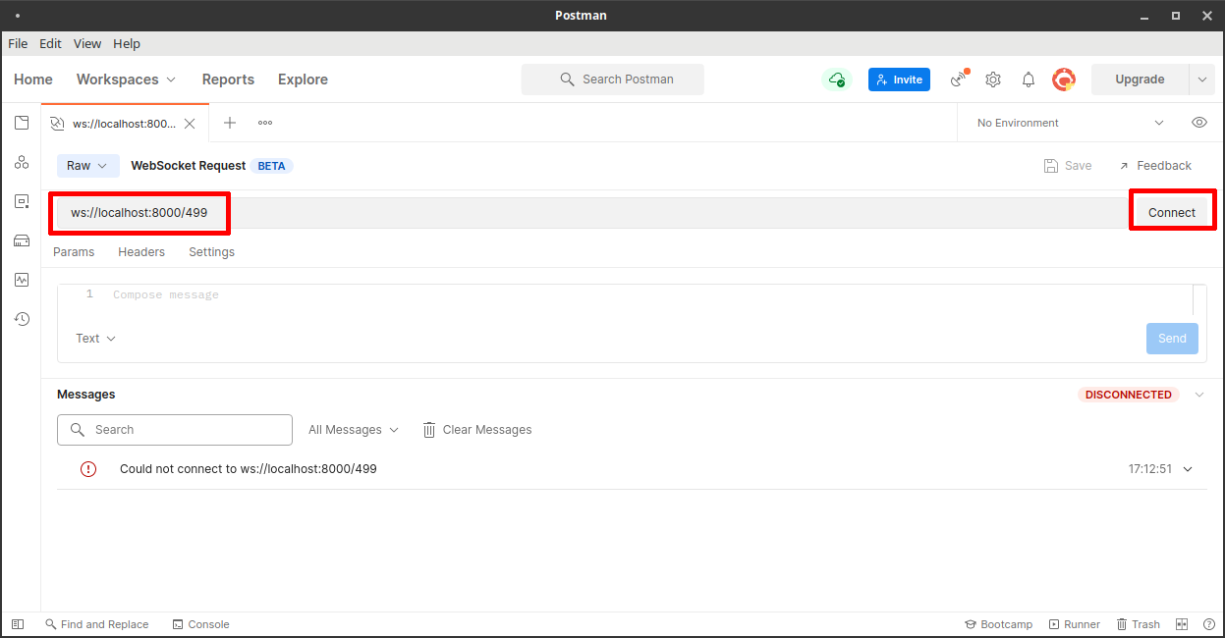
Task: Open the View menu
Action: click(87, 44)
